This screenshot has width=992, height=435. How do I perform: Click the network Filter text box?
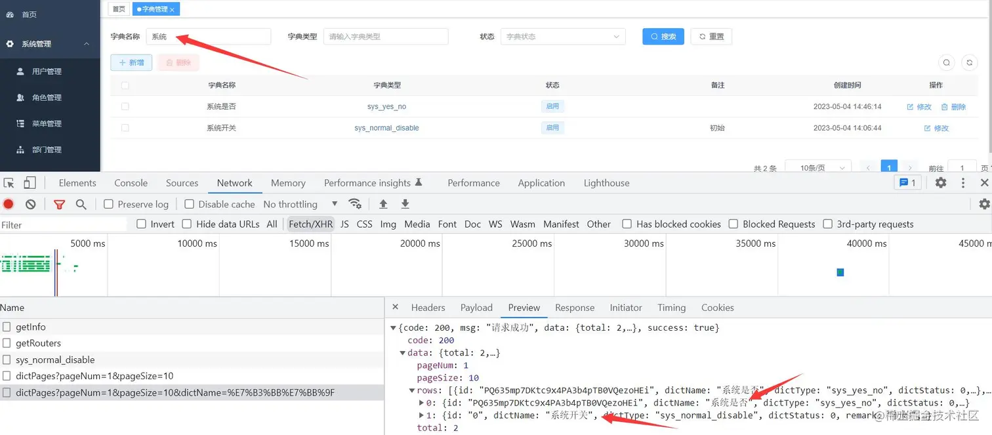pyautogui.click(x=64, y=224)
